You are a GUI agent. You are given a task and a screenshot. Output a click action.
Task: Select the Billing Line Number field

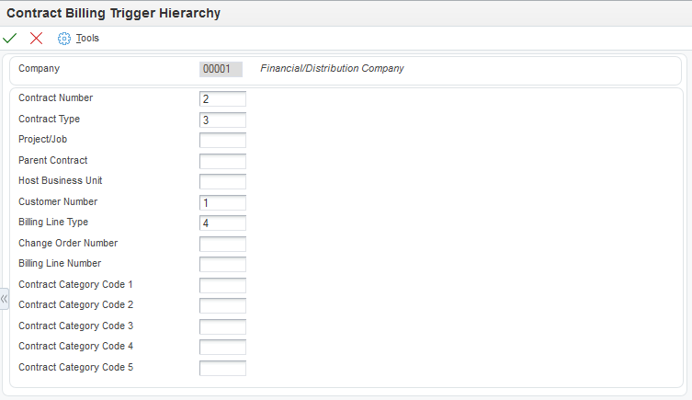[222, 265]
